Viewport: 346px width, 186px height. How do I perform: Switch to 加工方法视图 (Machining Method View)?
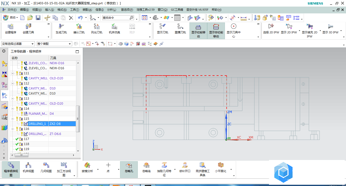[64, 169]
